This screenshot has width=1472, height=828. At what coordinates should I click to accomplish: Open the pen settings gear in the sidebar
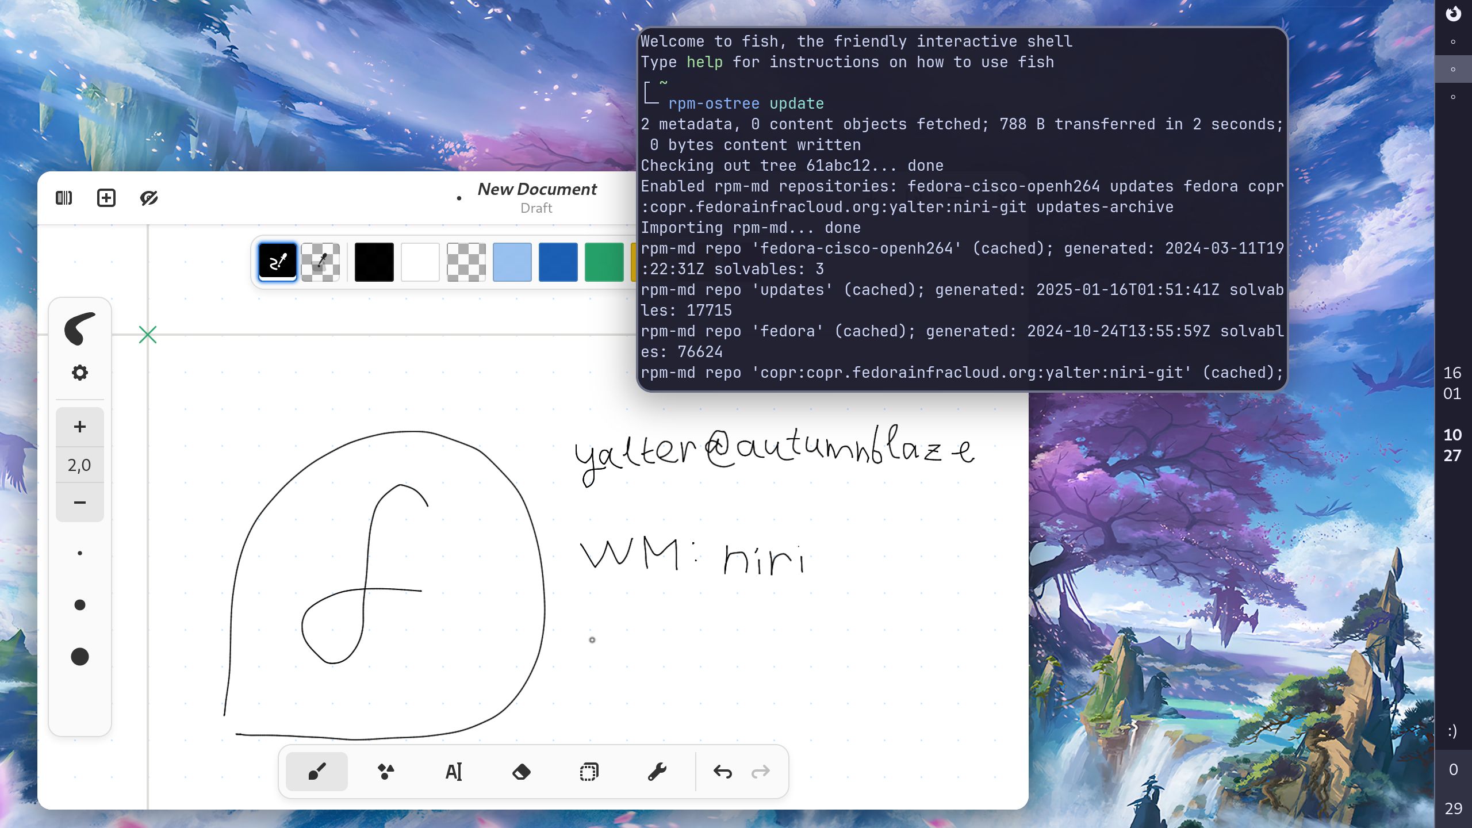tap(80, 372)
